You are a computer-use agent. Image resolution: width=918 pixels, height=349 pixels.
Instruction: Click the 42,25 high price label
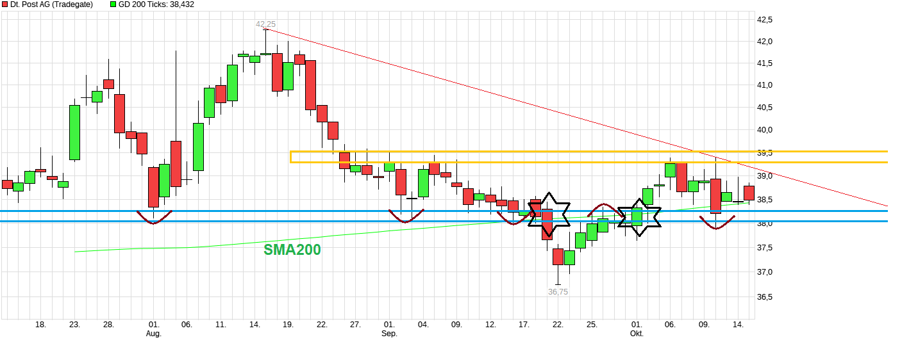click(x=265, y=24)
